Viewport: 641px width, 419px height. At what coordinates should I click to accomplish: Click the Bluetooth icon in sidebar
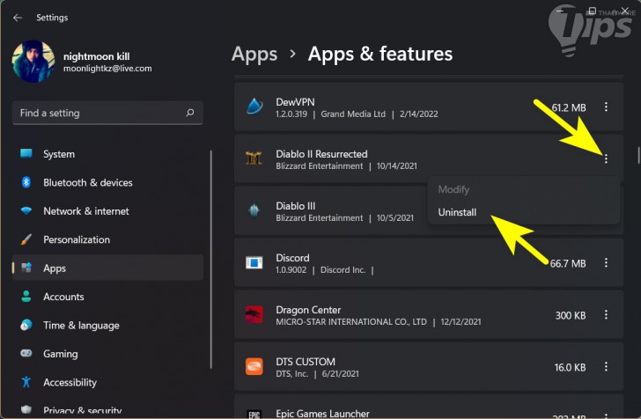coord(26,182)
